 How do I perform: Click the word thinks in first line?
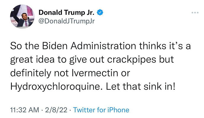[x=153, y=46]
